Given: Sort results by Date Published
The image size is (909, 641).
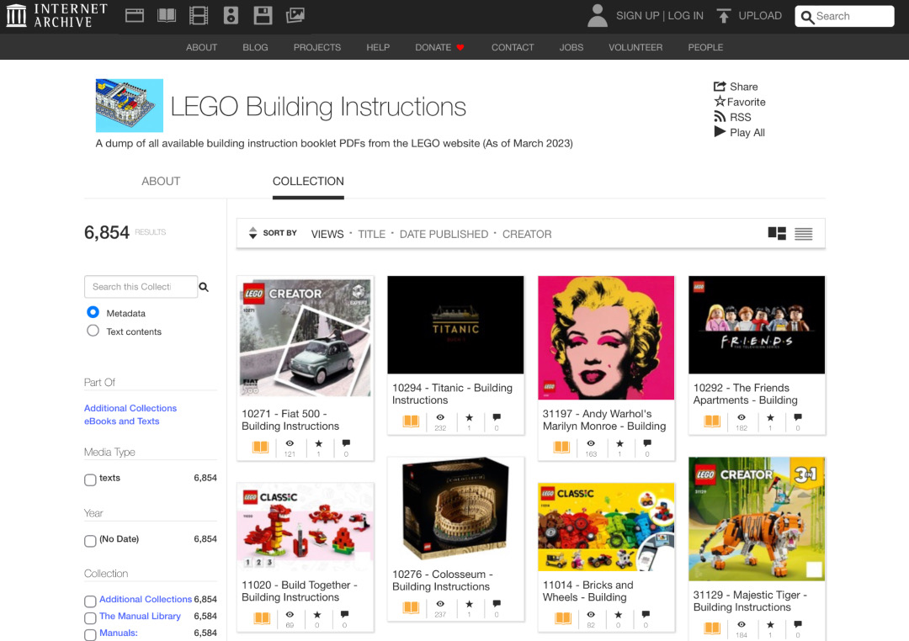Looking at the screenshot, I should click(x=444, y=234).
